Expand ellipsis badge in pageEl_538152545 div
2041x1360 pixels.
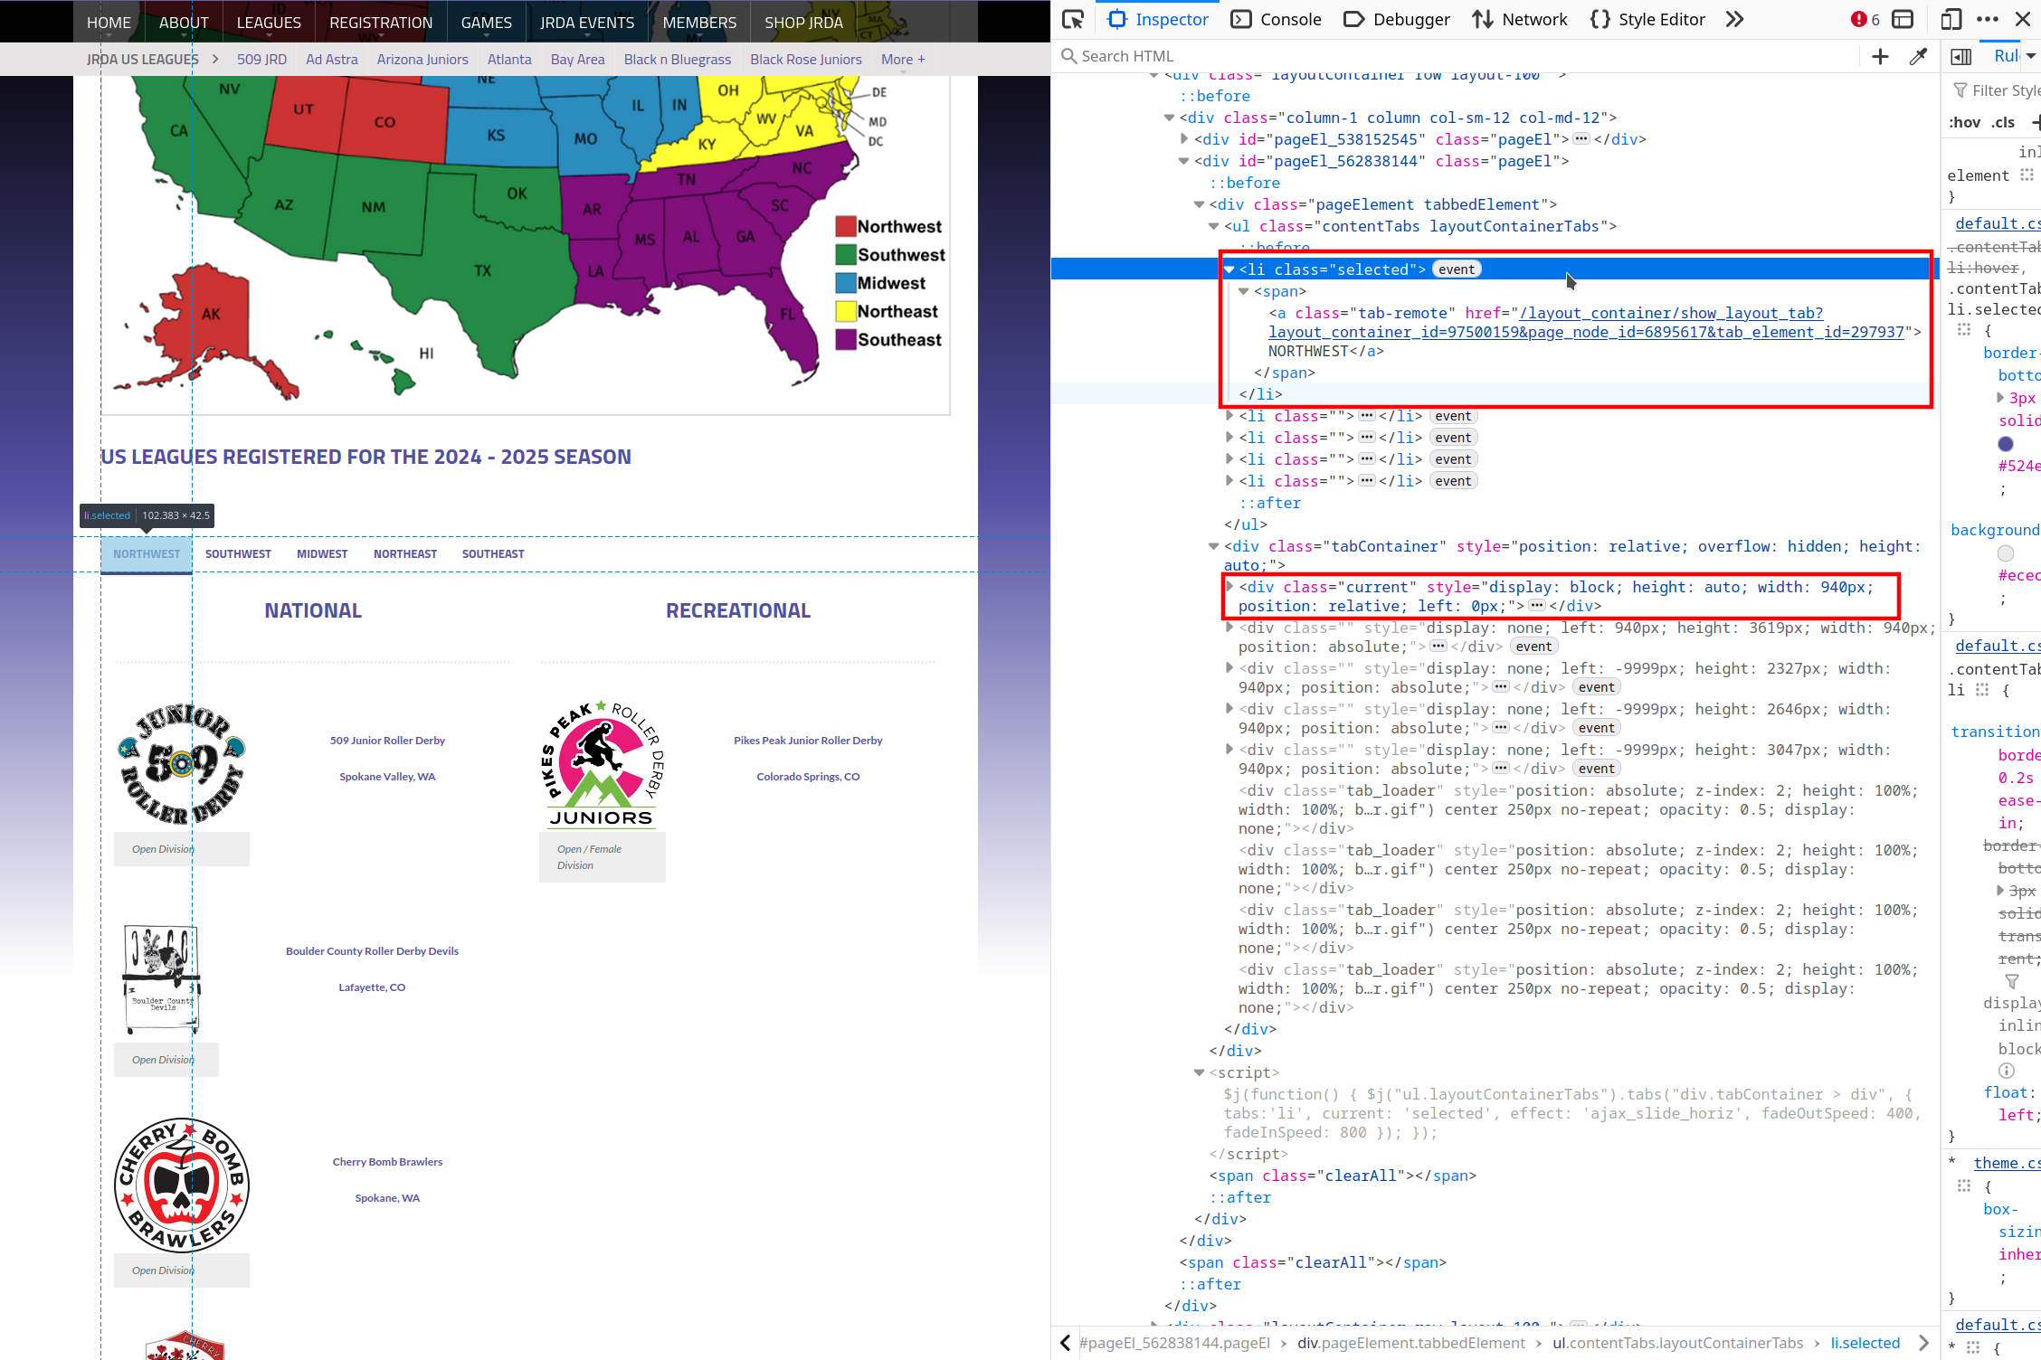[1581, 139]
